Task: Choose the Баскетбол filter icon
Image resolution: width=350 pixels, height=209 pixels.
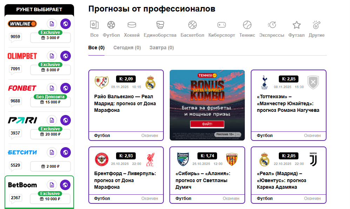Action: click(193, 25)
